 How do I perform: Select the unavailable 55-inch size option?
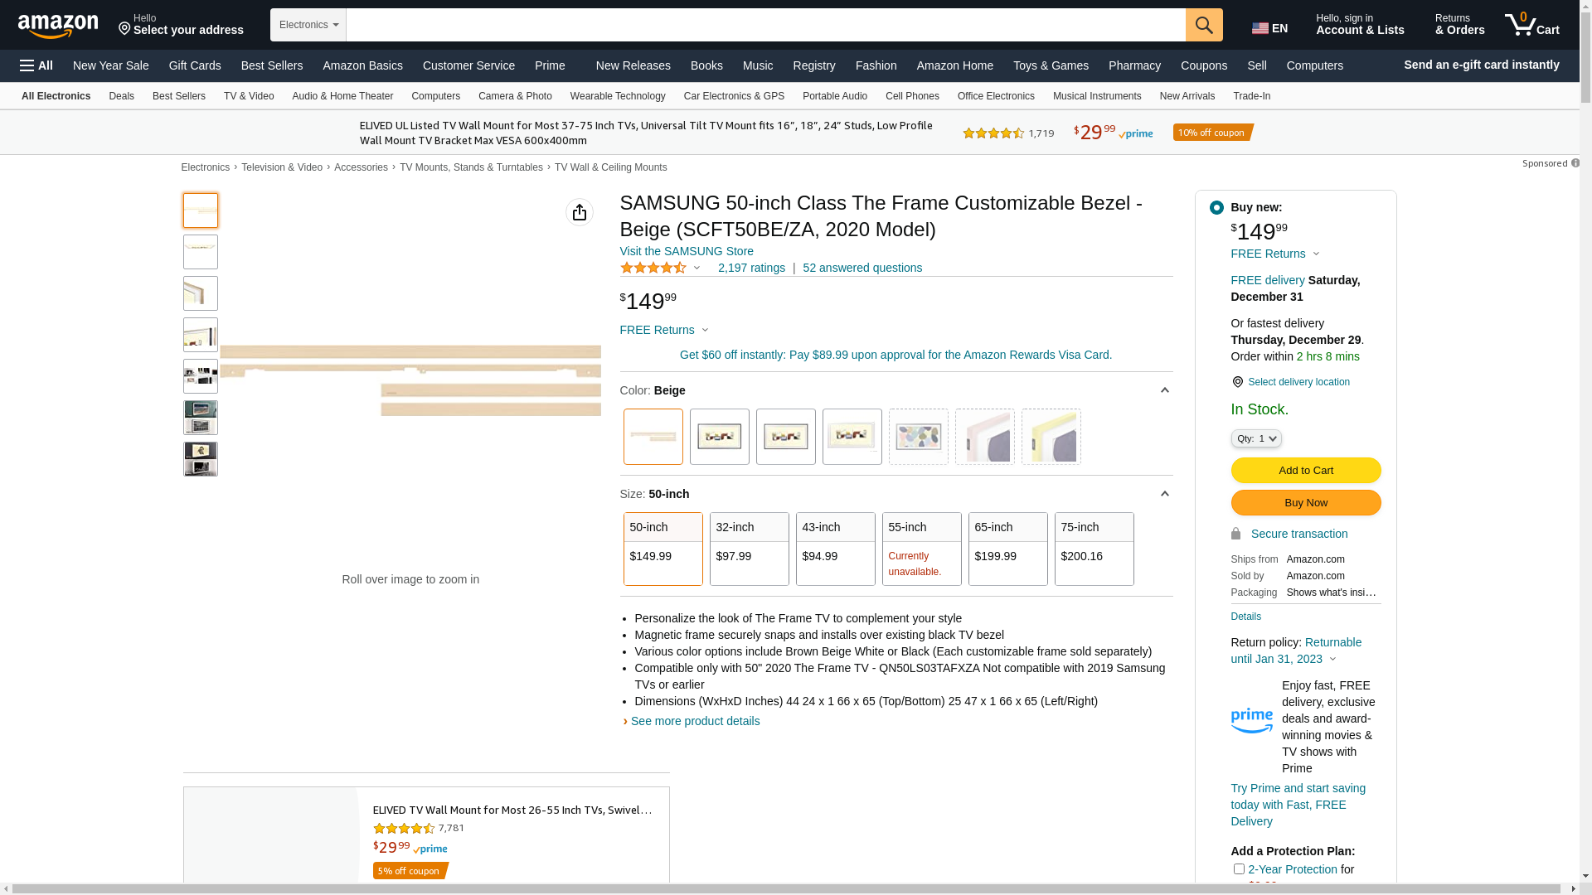point(922,549)
